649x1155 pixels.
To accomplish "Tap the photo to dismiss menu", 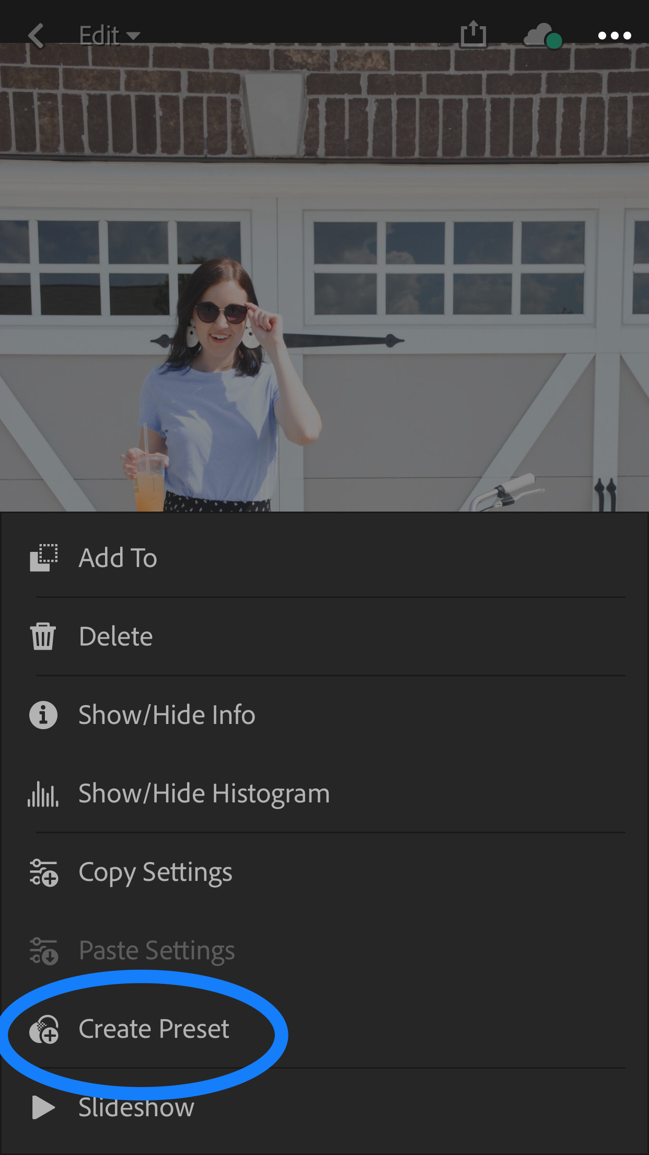I will (x=324, y=277).
